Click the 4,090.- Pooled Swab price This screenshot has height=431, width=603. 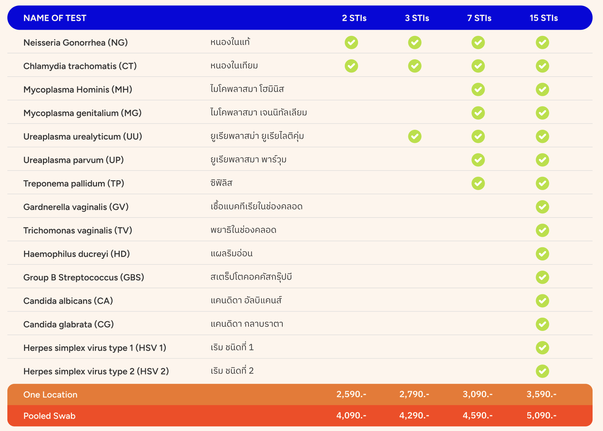tap(351, 416)
